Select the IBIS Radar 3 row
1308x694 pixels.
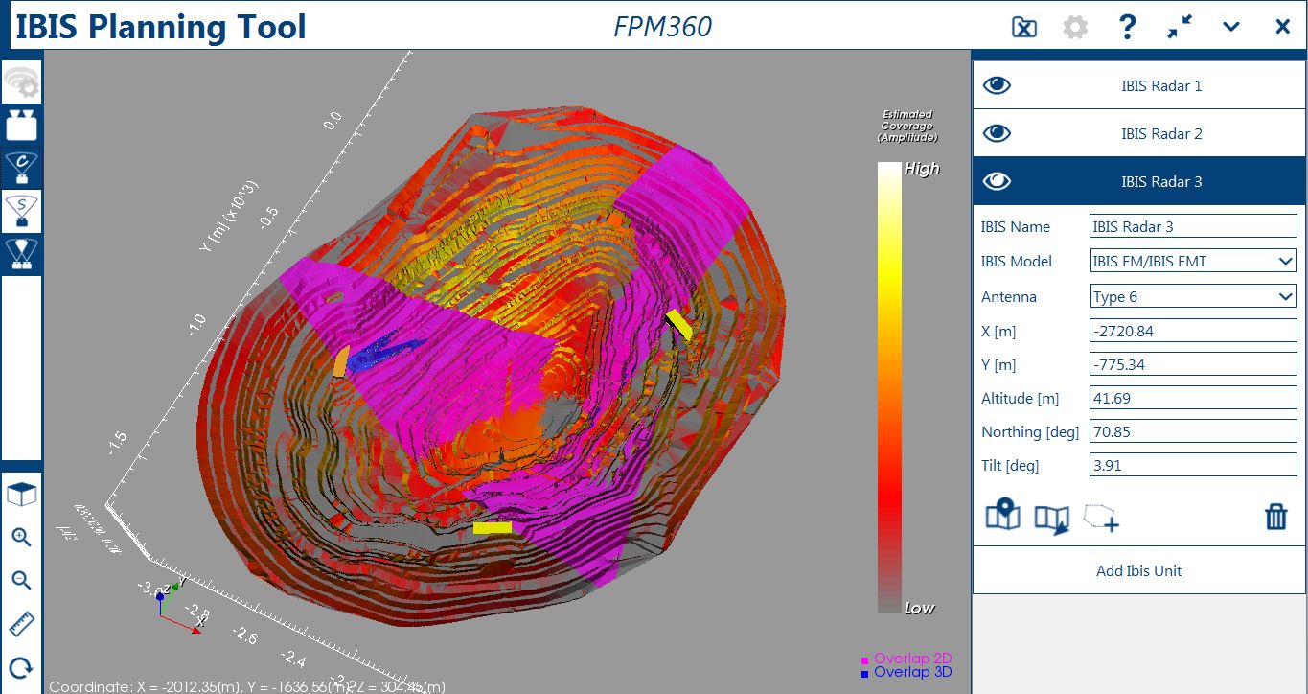click(x=1139, y=181)
